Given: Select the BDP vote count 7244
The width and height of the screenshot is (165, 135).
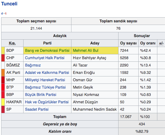Looking at the screenshot, I should [x=124, y=51].
